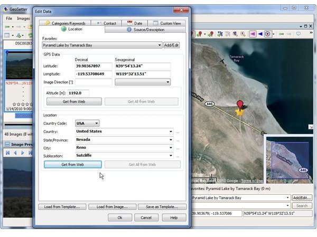This screenshot has height=237, width=317.
Task: Click Get from Web under Sublocation
Action: [73, 165]
